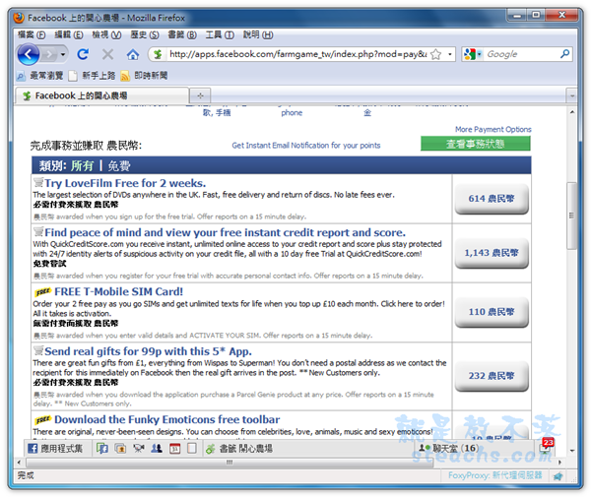Click the notes page icon in dock bar
The width and height of the screenshot is (591, 497).
click(192, 449)
